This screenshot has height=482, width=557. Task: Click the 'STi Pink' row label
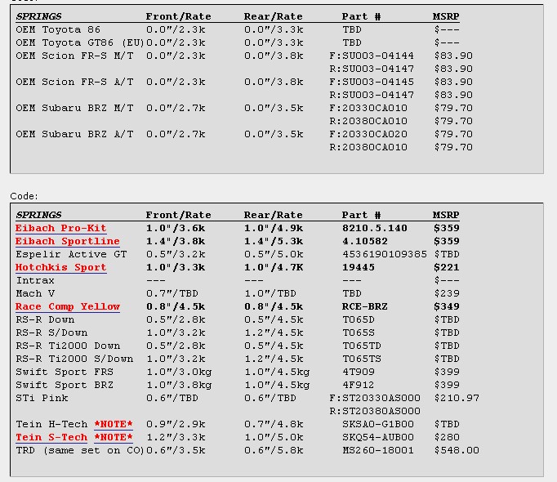[42, 398]
